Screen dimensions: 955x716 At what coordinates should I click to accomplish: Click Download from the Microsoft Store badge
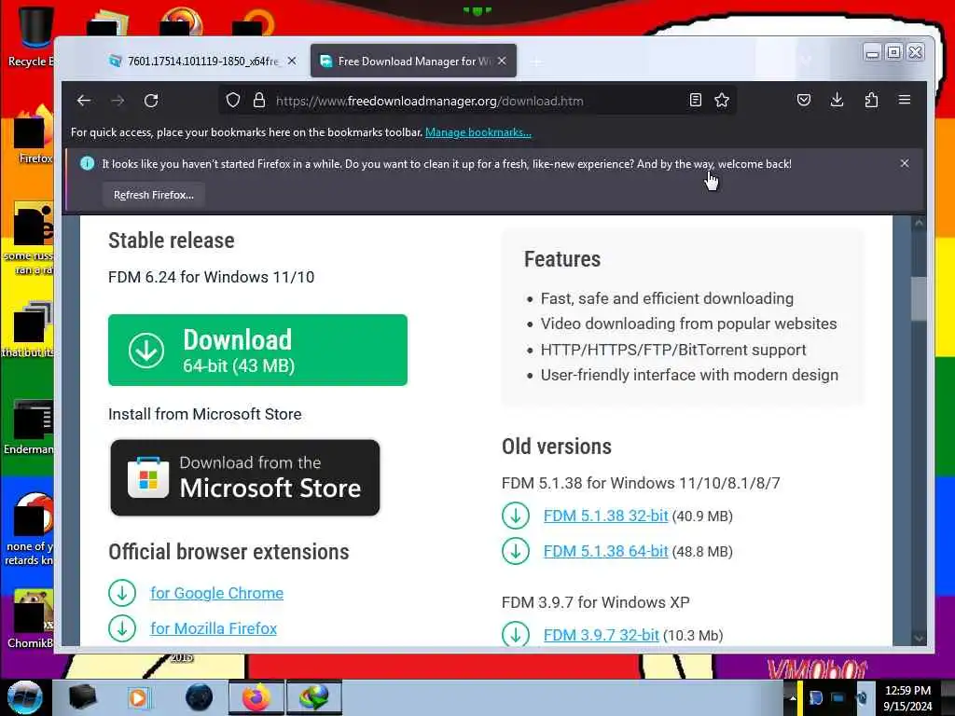[245, 477]
